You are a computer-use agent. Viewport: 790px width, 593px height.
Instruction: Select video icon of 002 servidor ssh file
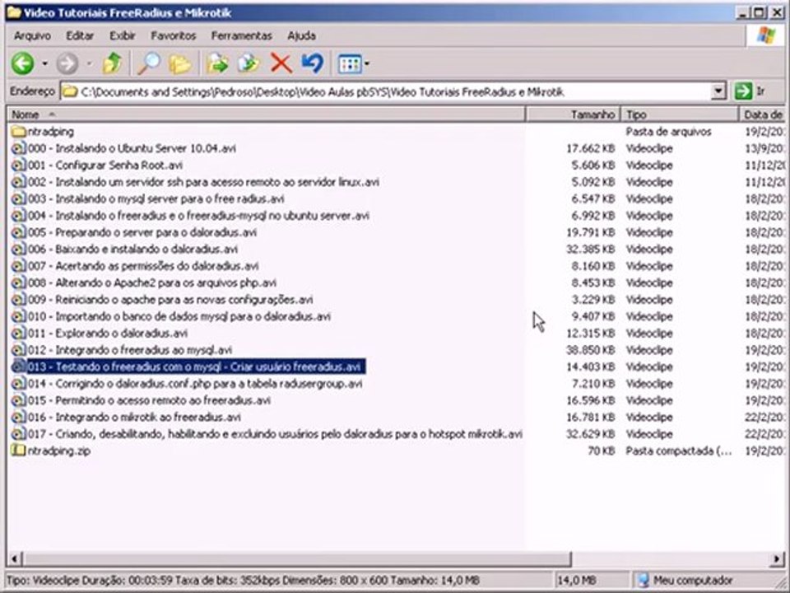19,182
